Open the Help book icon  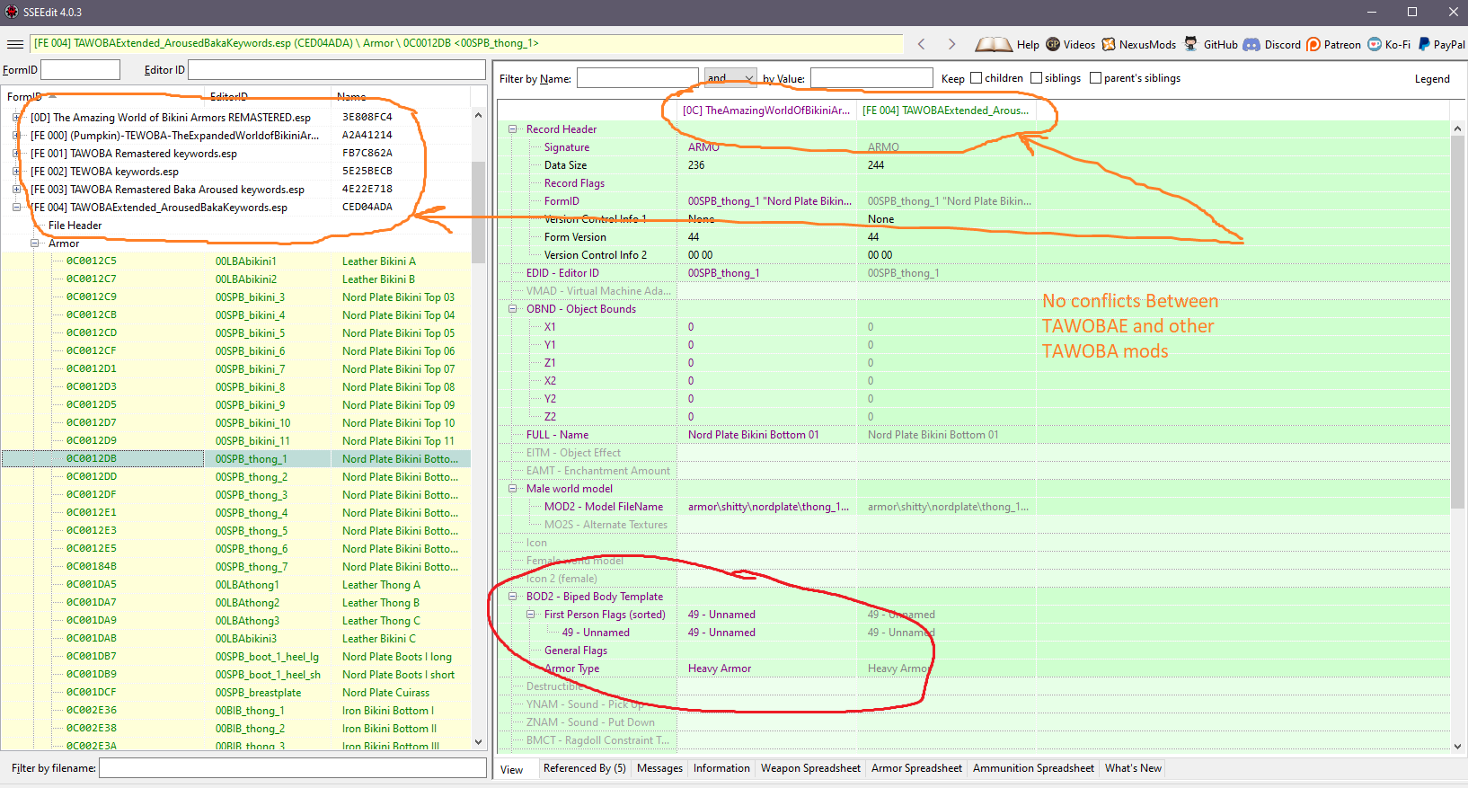[x=994, y=44]
